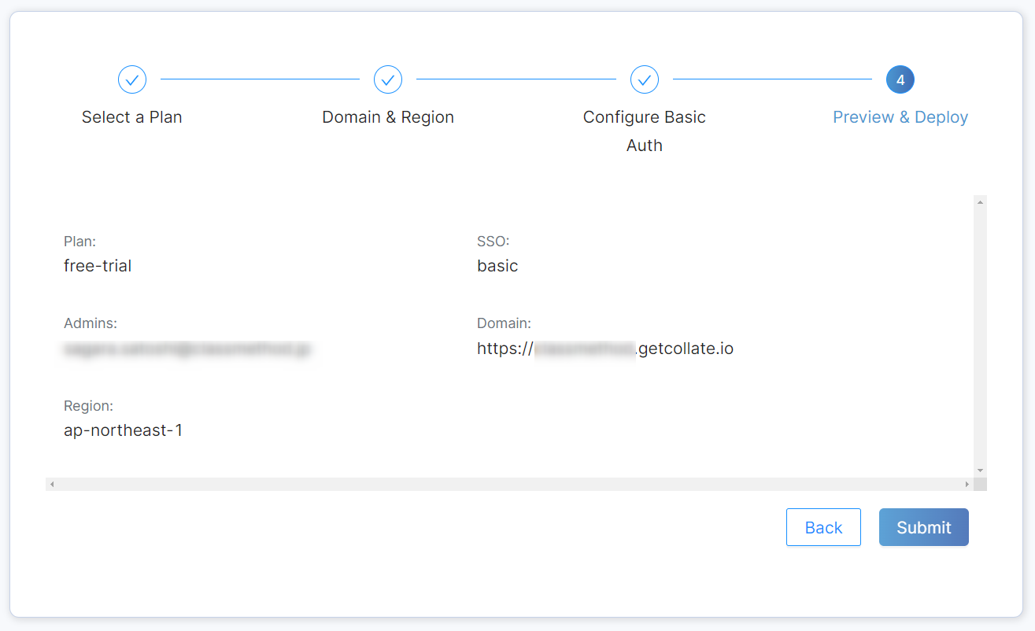
Task: Submit the deployment configuration
Action: (x=924, y=527)
